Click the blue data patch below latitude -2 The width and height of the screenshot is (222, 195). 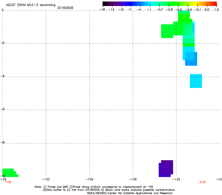(191, 59)
